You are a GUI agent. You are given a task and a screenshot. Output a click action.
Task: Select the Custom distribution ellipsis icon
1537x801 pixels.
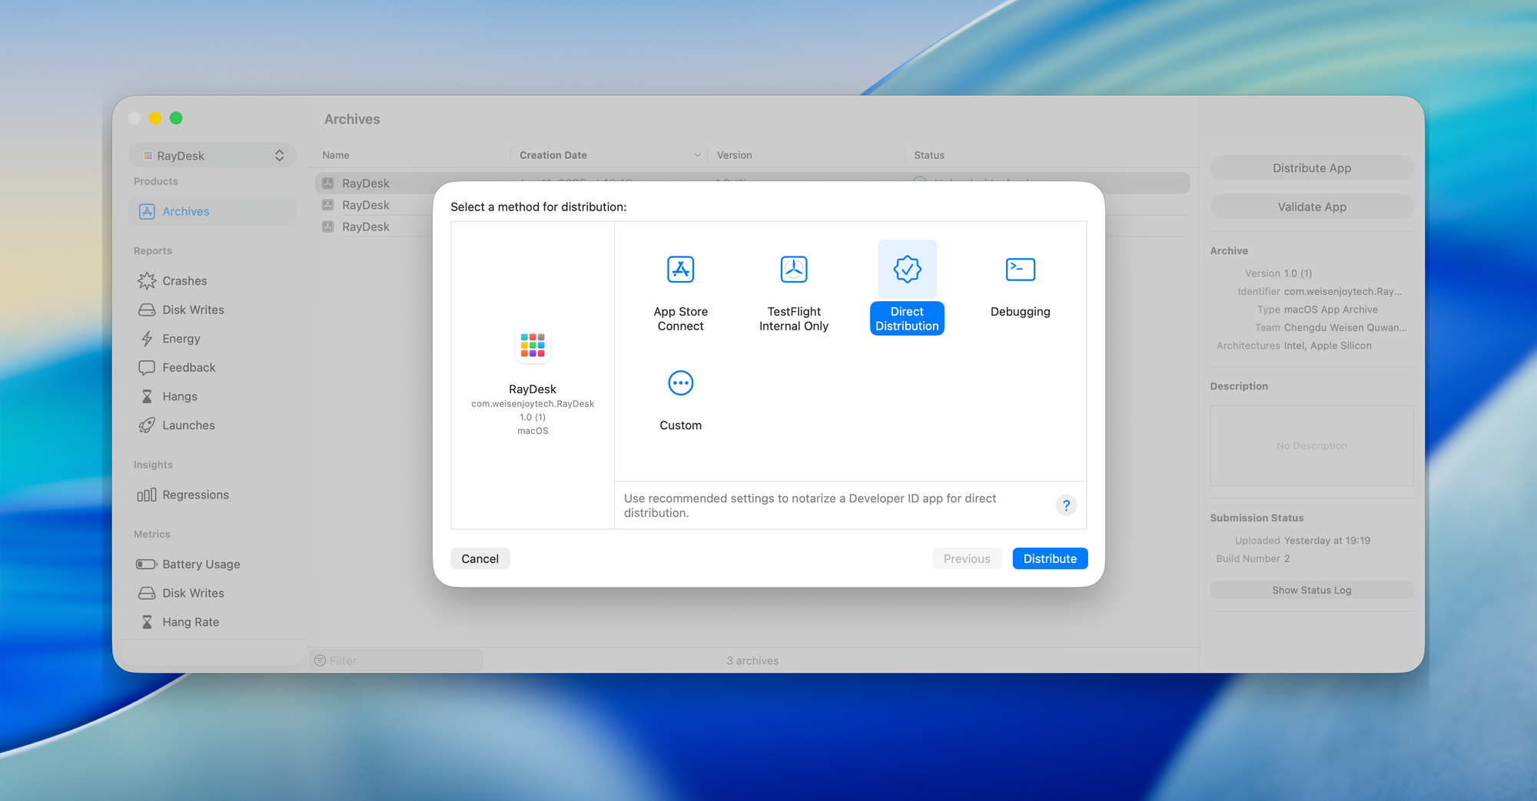[680, 383]
